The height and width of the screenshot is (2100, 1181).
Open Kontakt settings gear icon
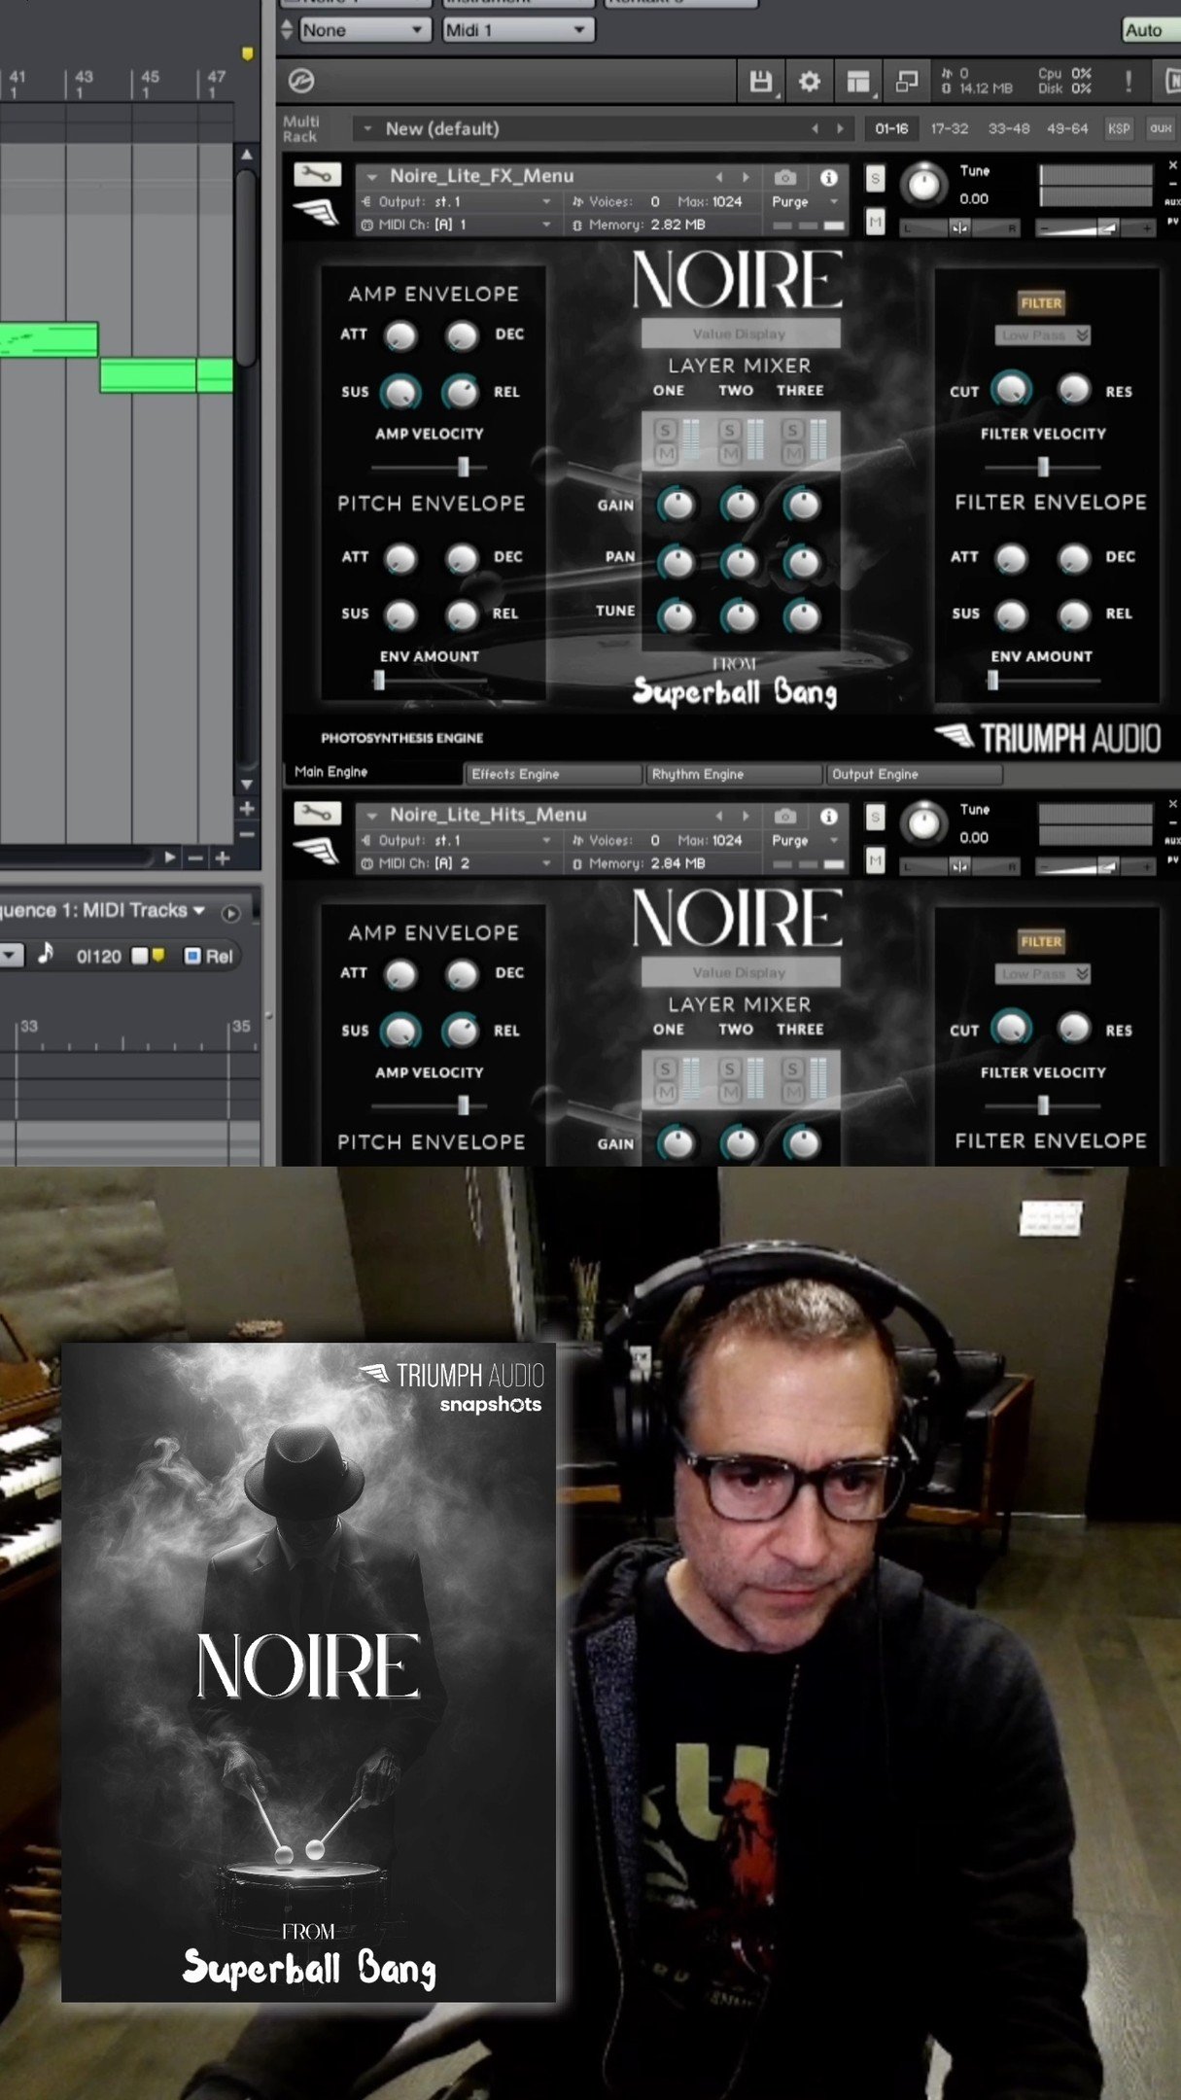[x=809, y=82]
